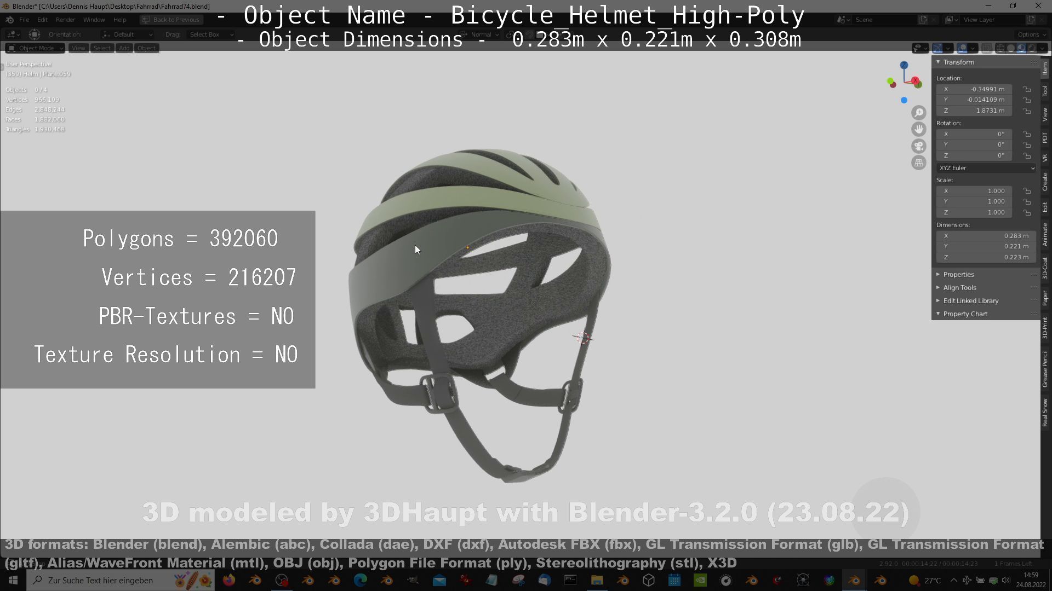Image resolution: width=1052 pixels, height=591 pixels.
Task: Open the viewport View menu
Action: coord(78,48)
